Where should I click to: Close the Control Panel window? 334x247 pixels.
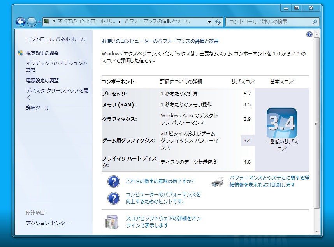click(311, 8)
